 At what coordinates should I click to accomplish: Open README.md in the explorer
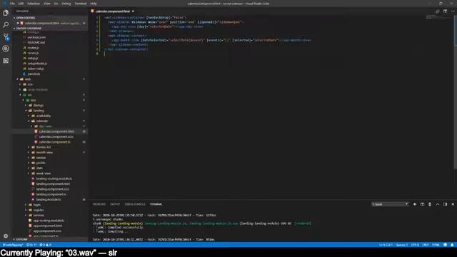coord(36,43)
